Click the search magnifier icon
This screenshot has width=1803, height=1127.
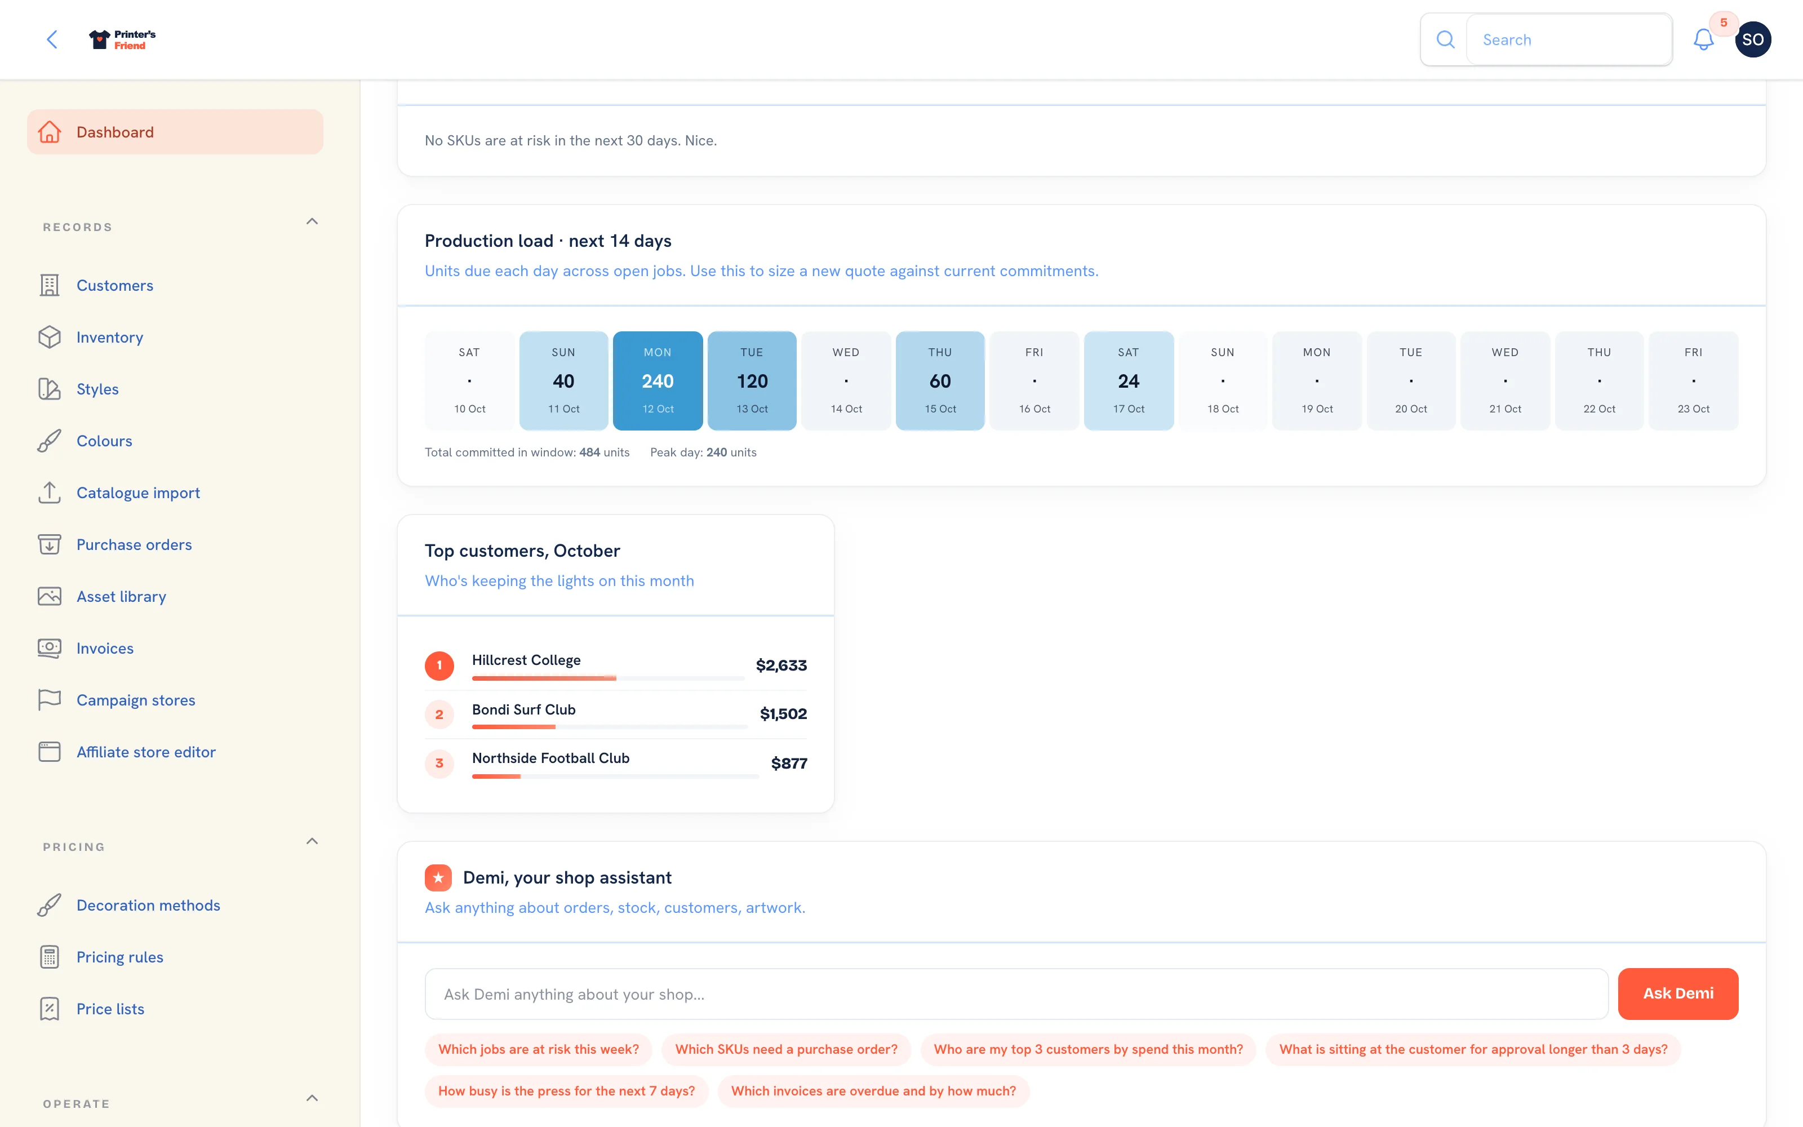click(1445, 39)
